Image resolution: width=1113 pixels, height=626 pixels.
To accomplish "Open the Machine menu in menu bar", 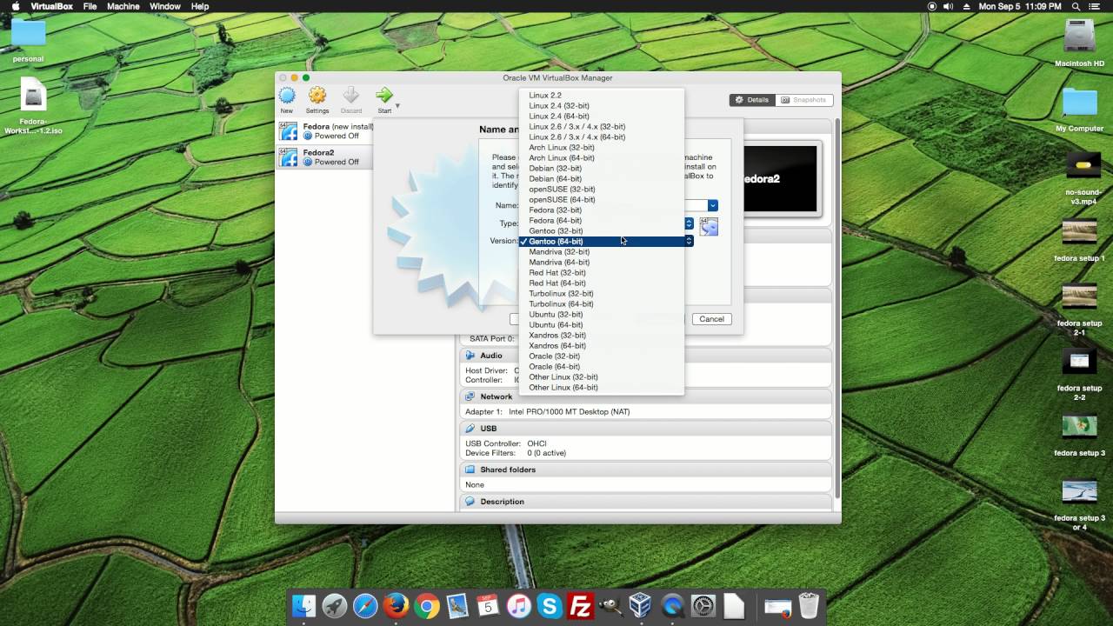I will (123, 6).
